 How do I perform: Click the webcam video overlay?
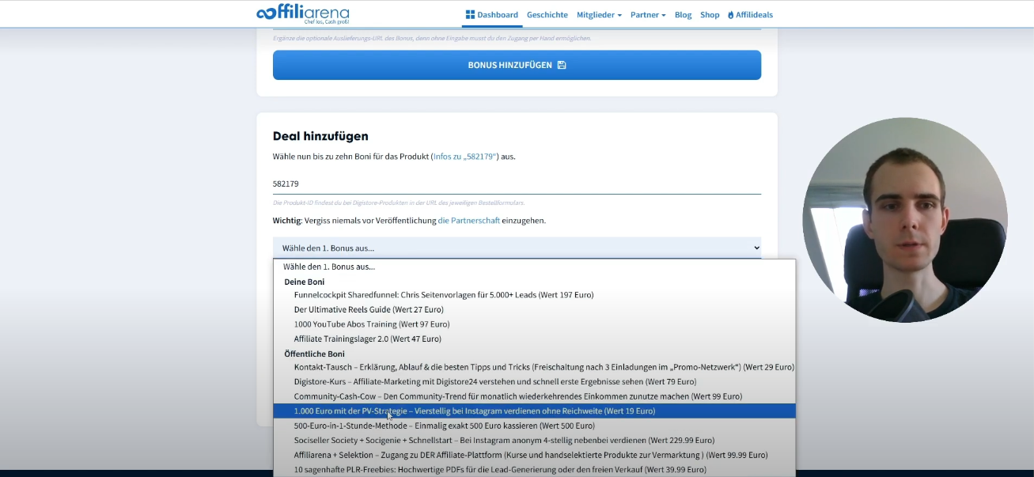click(x=905, y=220)
